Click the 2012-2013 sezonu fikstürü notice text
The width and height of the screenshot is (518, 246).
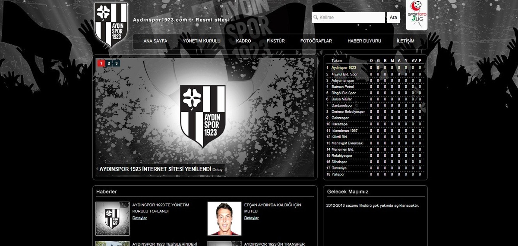click(x=373, y=206)
